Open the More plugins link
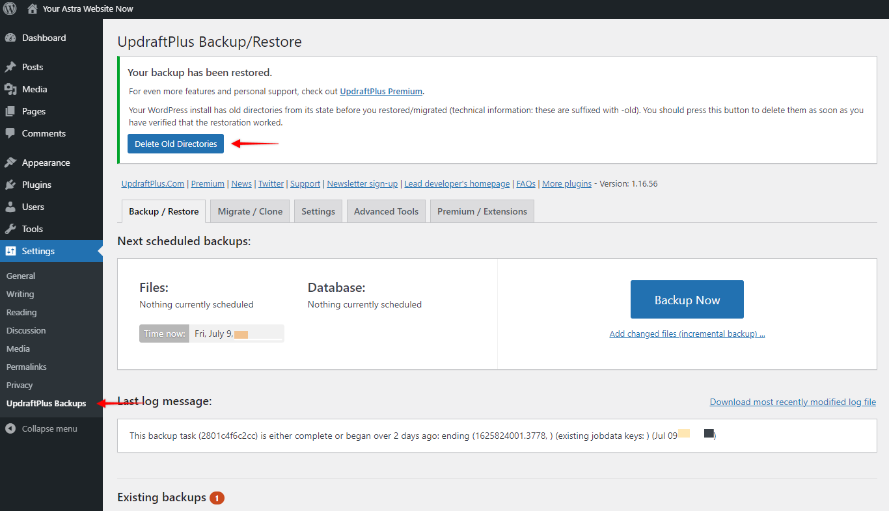The height and width of the screenshot is (511, 889). click(567, 183)
